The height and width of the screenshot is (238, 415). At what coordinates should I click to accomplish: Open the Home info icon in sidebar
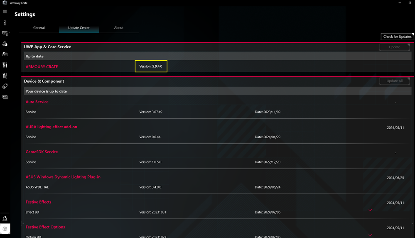(x=5, y=22)
